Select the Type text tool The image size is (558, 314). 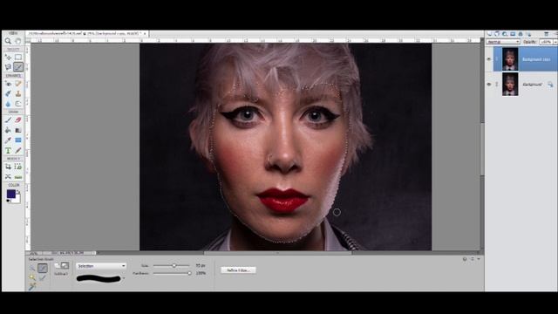click(8, 151)
